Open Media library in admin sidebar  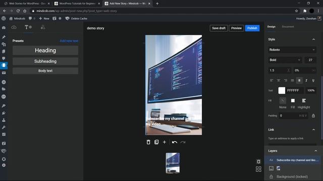click(x=4, y=44)
